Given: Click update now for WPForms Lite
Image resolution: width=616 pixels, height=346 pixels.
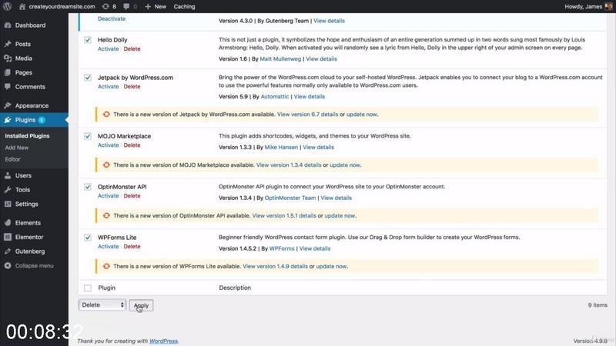Looking at the screenshot, I should pyautogui.click(x=331, y=266).
